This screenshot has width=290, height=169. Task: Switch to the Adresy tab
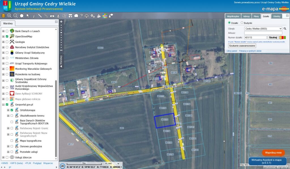point(246,16)
